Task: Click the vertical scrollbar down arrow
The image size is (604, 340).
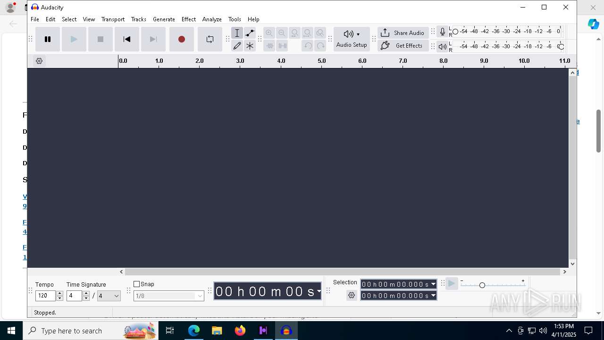Action: pyautogui.click(x=573, y=264)
